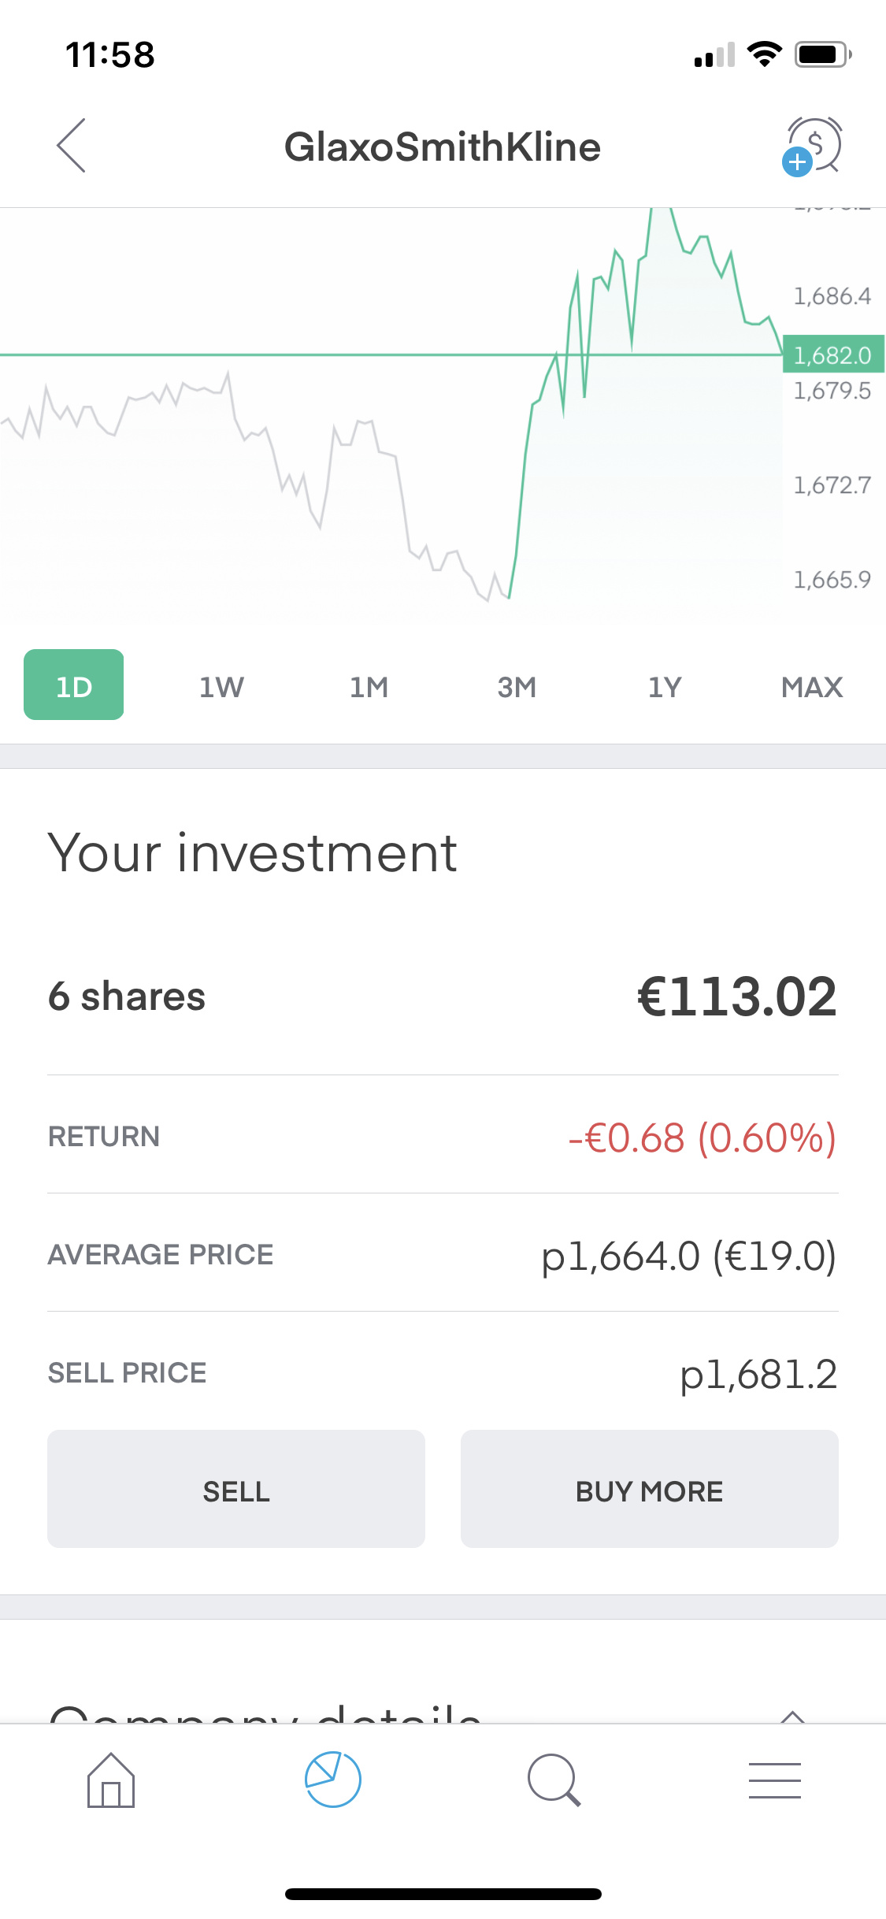Switch chart range to 1W
This screenshot has height=1919, width=886.
pyautogui.click(x=221, y=687)
